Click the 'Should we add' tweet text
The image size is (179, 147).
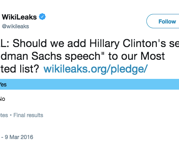49,43
